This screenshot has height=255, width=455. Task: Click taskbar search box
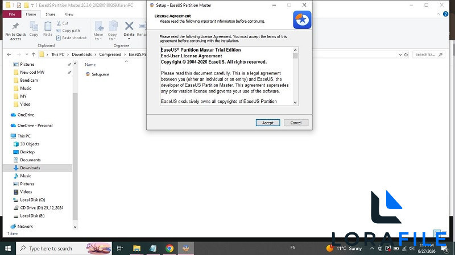coord(64,248)
